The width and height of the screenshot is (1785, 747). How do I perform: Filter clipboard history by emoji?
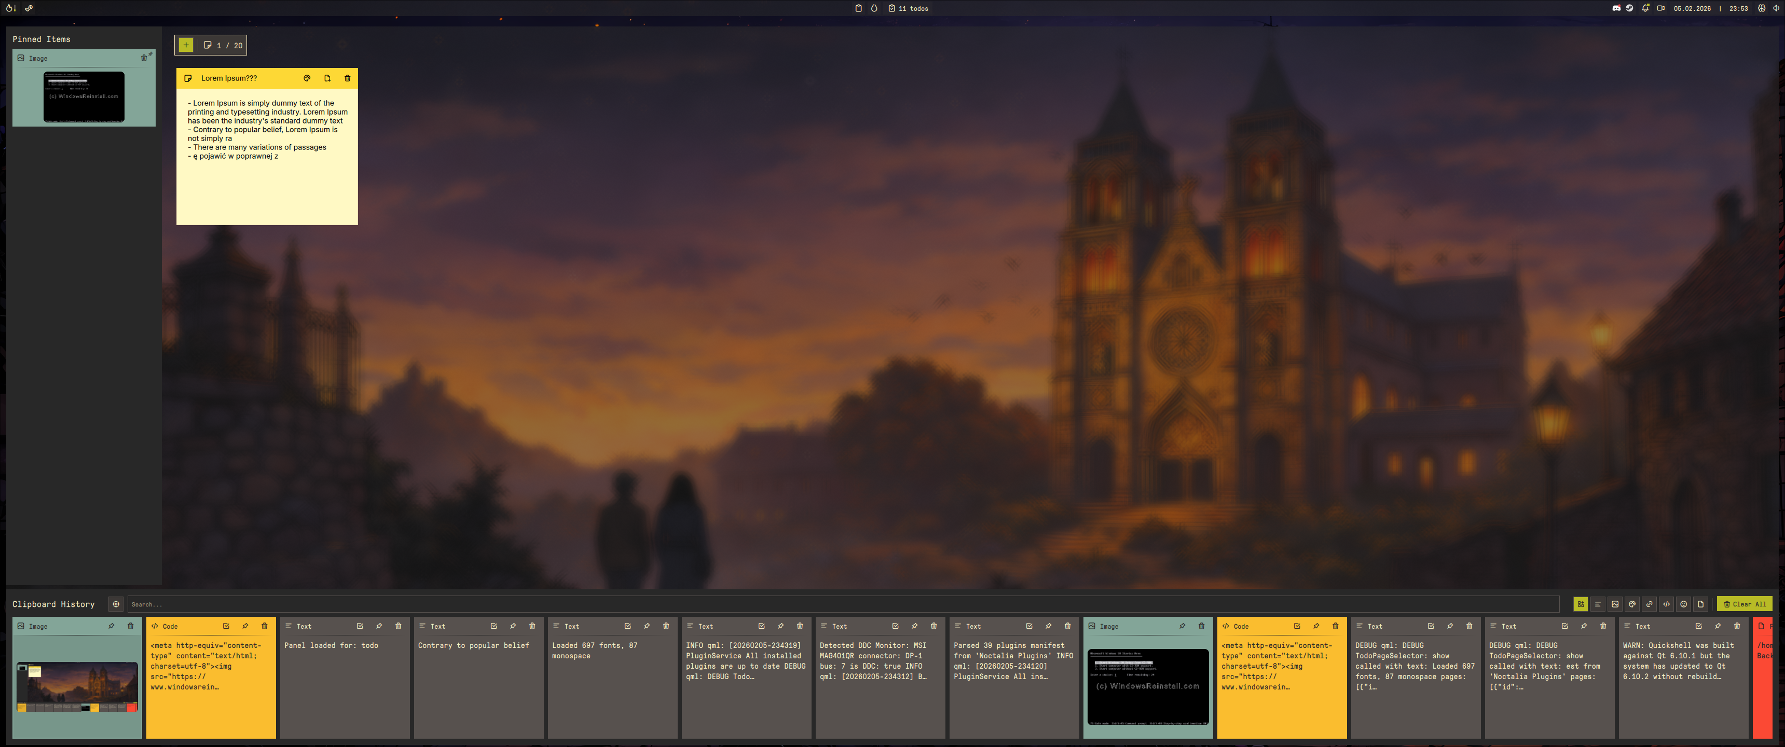coord(1683,604)
